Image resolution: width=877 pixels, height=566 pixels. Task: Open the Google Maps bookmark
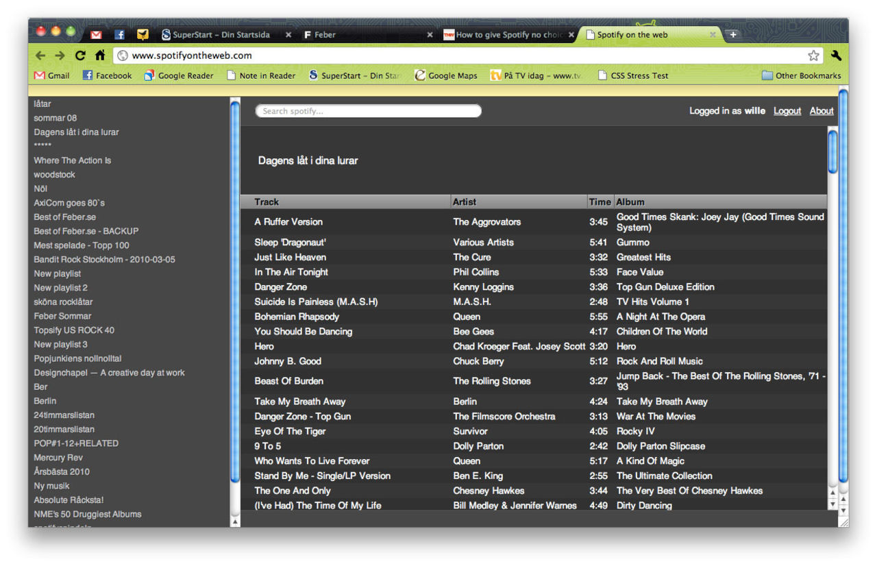click(445, 75)
